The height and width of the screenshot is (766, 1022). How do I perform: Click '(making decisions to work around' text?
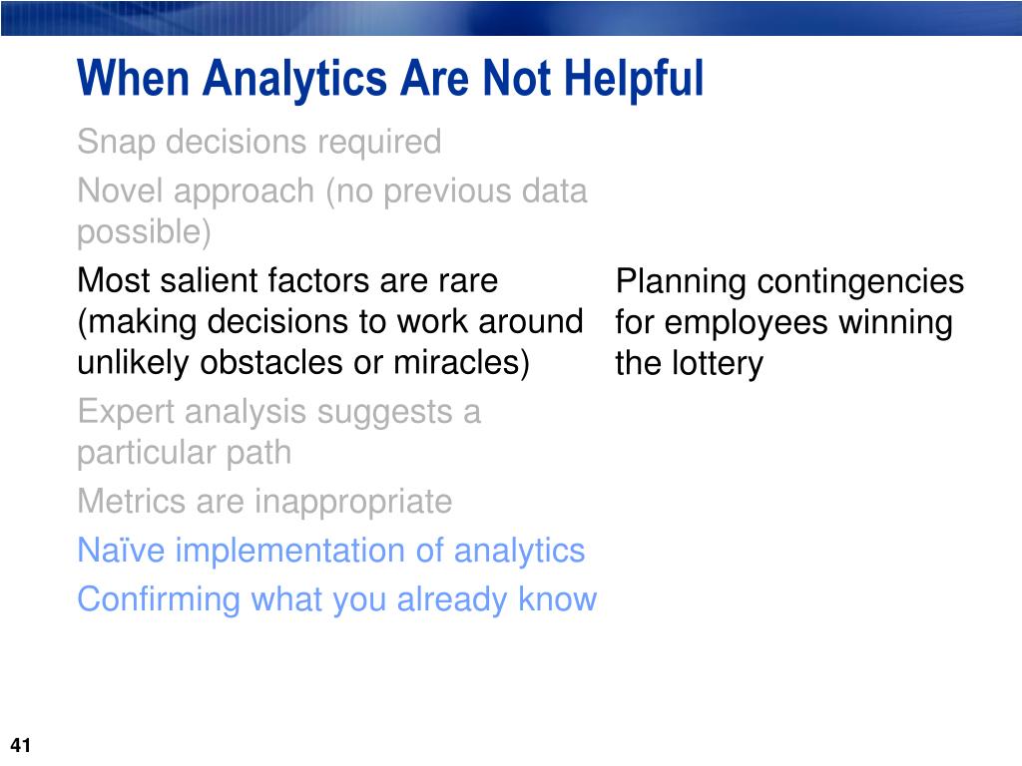click(329, 322)
